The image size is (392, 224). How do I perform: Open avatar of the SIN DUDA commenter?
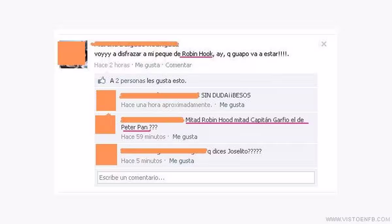[106, 101]
